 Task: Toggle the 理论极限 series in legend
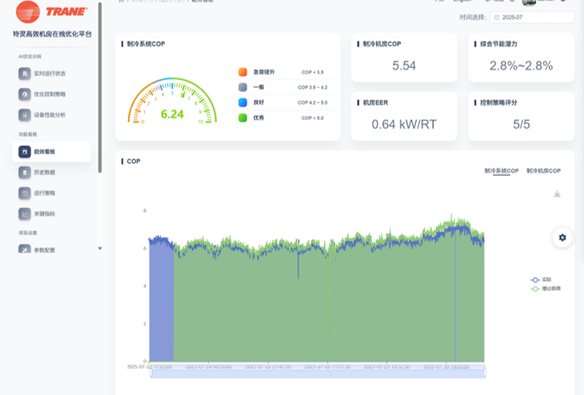tap(545, 288)
